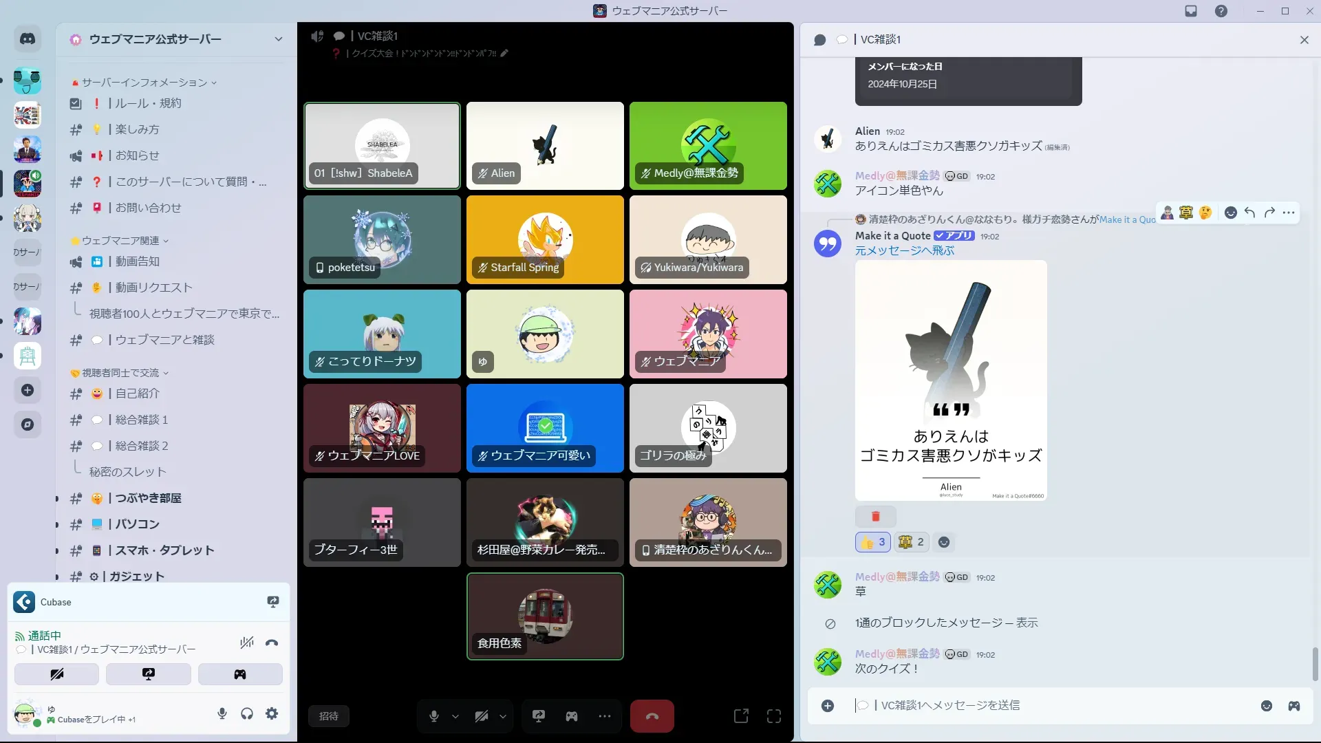Collapse the サーバーインフォメーション category
The image size is (1321, 743).
tap(144, 83)
